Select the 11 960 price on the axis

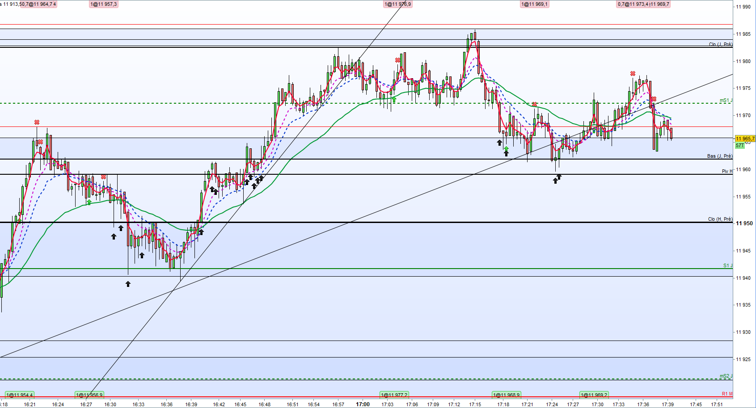click(743, 169)
